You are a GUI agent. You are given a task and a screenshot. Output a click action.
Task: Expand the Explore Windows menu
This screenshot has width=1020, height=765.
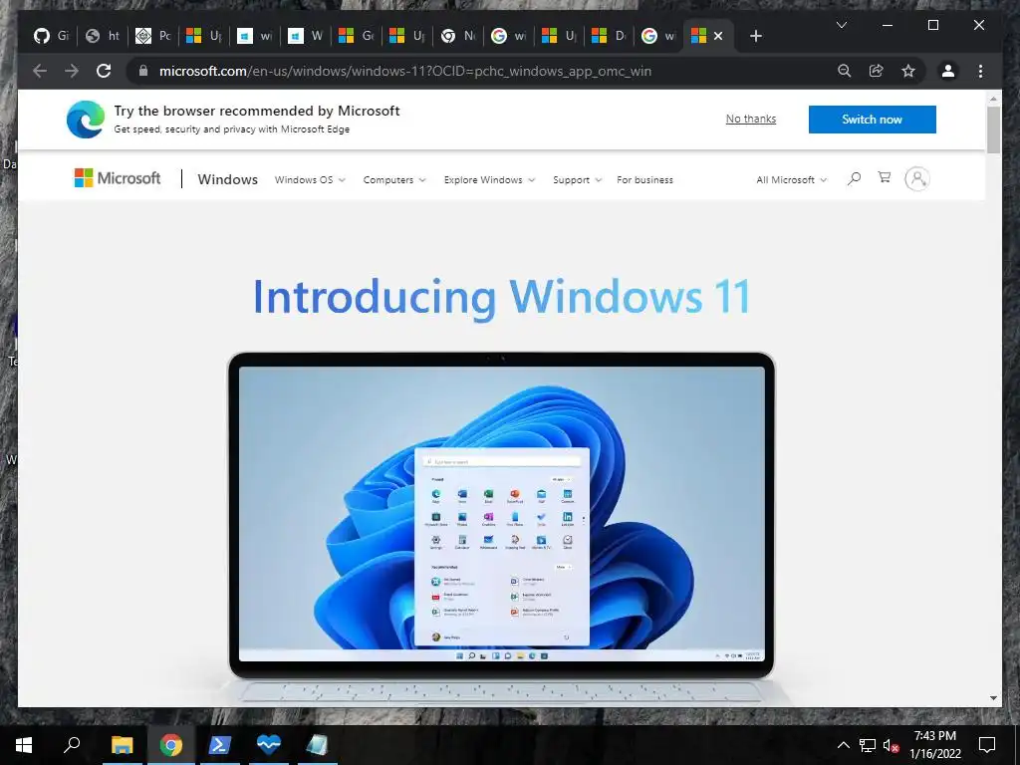[489, 180]
